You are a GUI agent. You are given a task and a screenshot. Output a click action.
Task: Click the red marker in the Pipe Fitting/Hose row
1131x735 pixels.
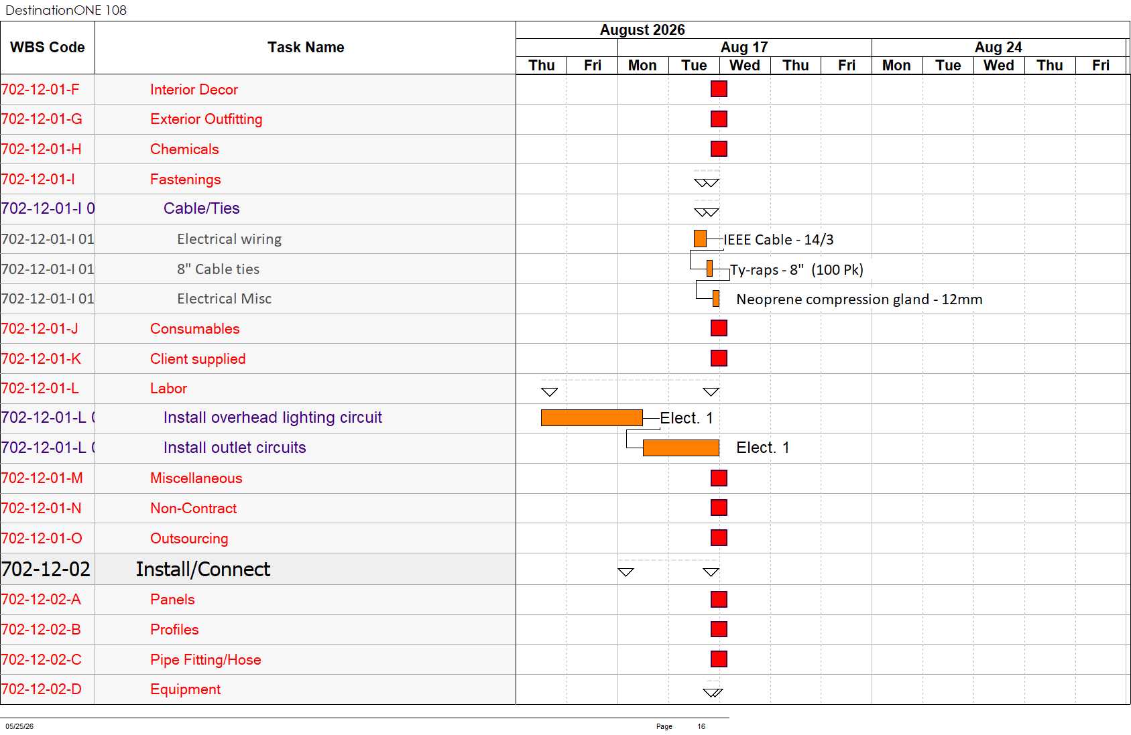coord(719,659)
